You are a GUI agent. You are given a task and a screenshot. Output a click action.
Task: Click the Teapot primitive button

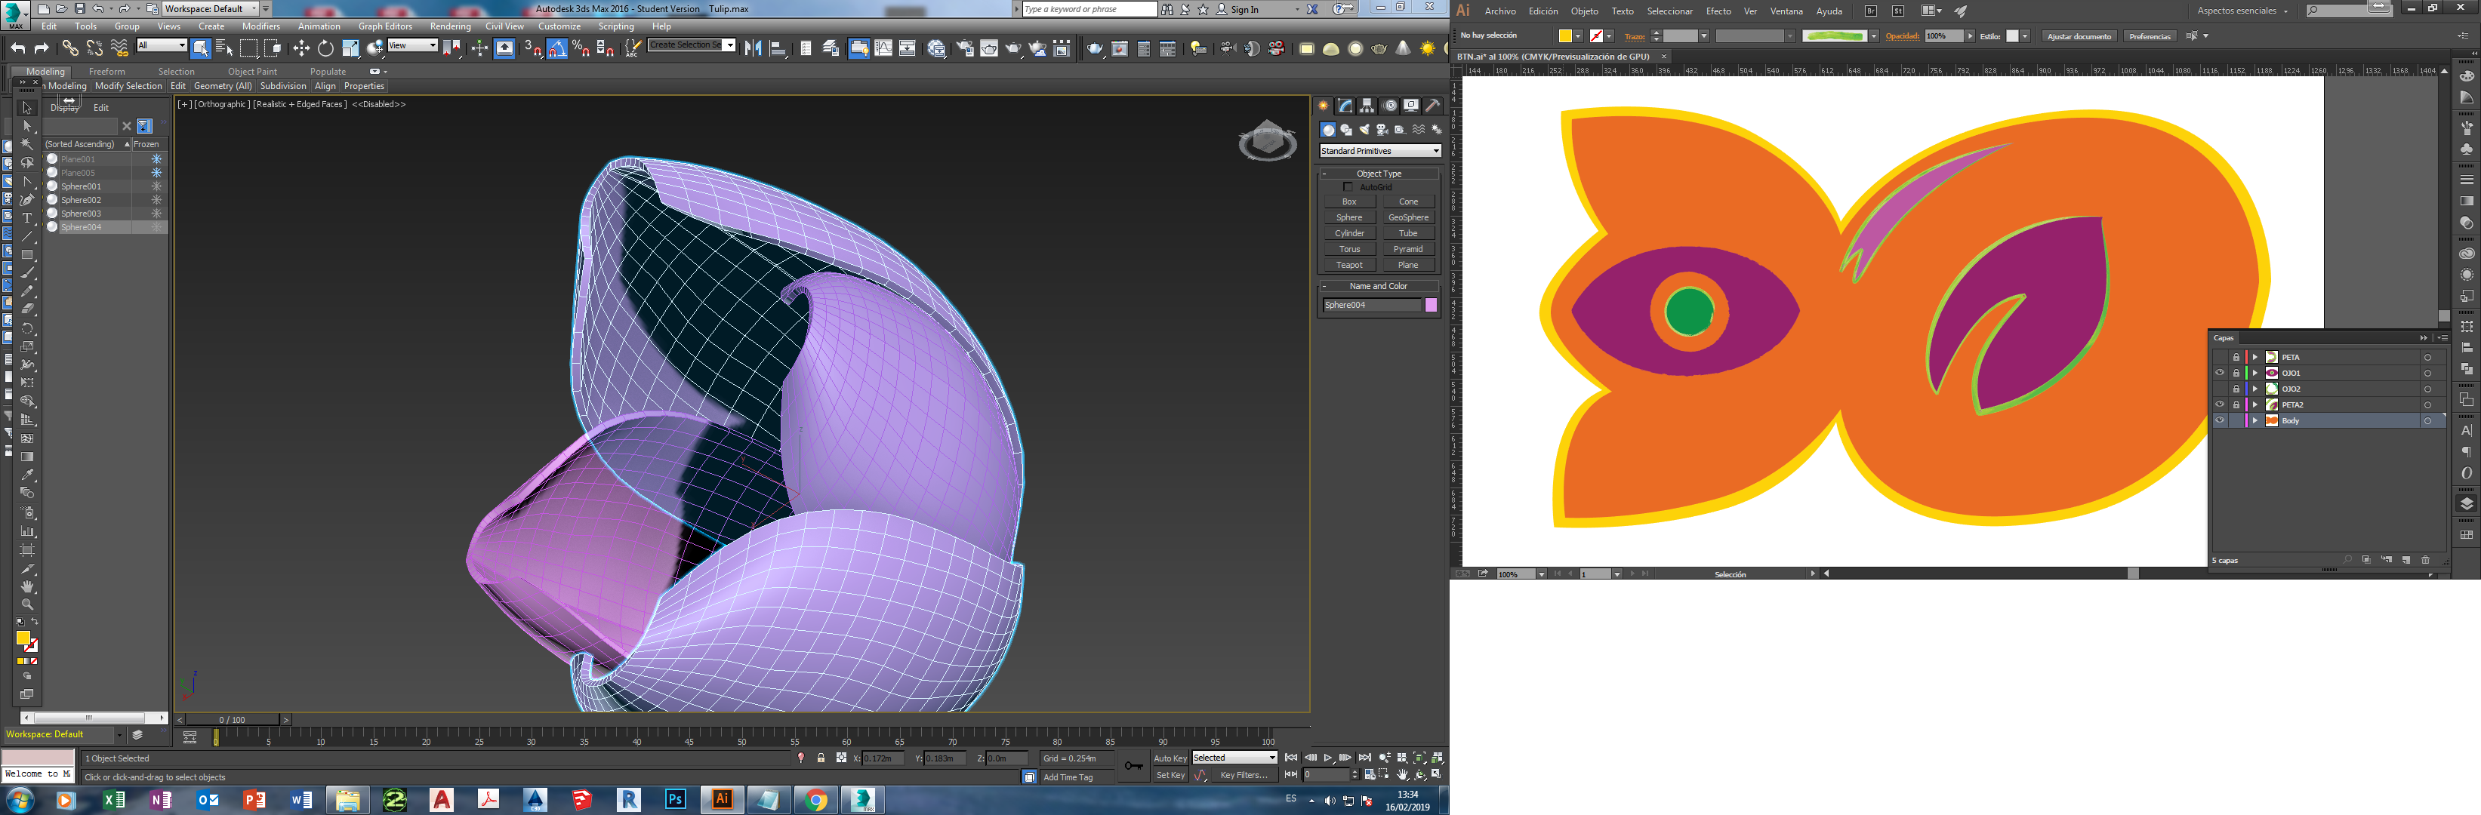[x=1348, y=265]
